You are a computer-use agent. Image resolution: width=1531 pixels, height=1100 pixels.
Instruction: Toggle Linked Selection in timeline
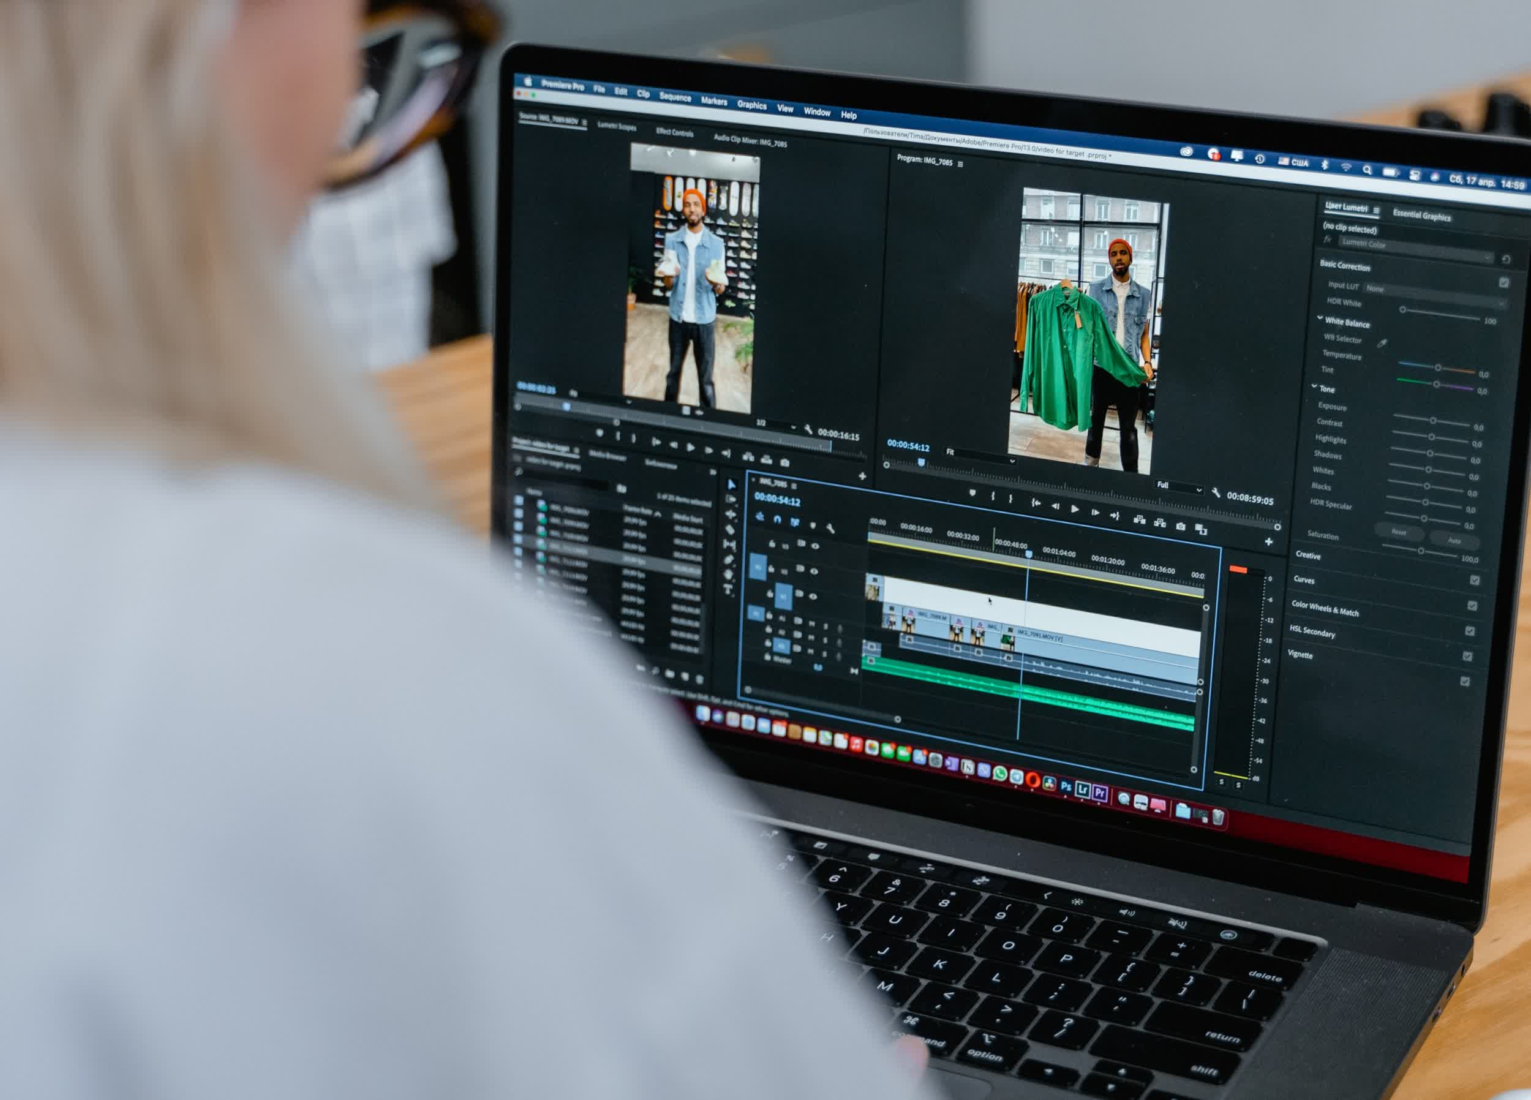pyautogui.click(x=794, y=522)
